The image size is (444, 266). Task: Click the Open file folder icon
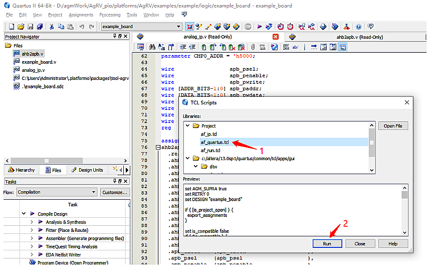21,27
